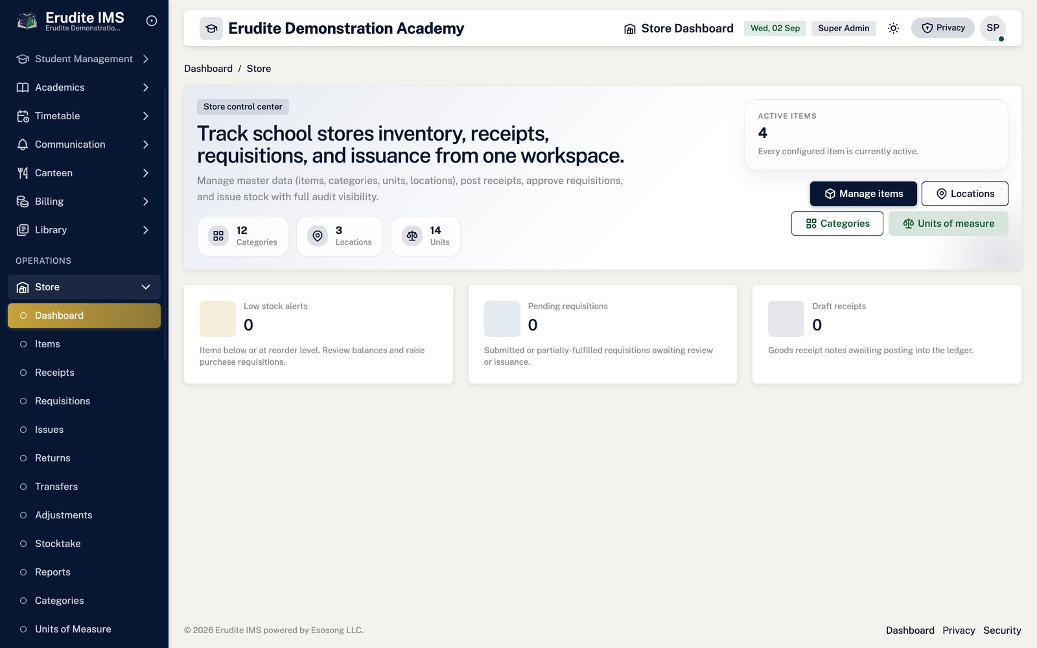The height and width of the screenshot is (648, 1037).
Task: Click the Wed, 02 Sep date badge
Action: pyautogui.click(x=775, y=29)
